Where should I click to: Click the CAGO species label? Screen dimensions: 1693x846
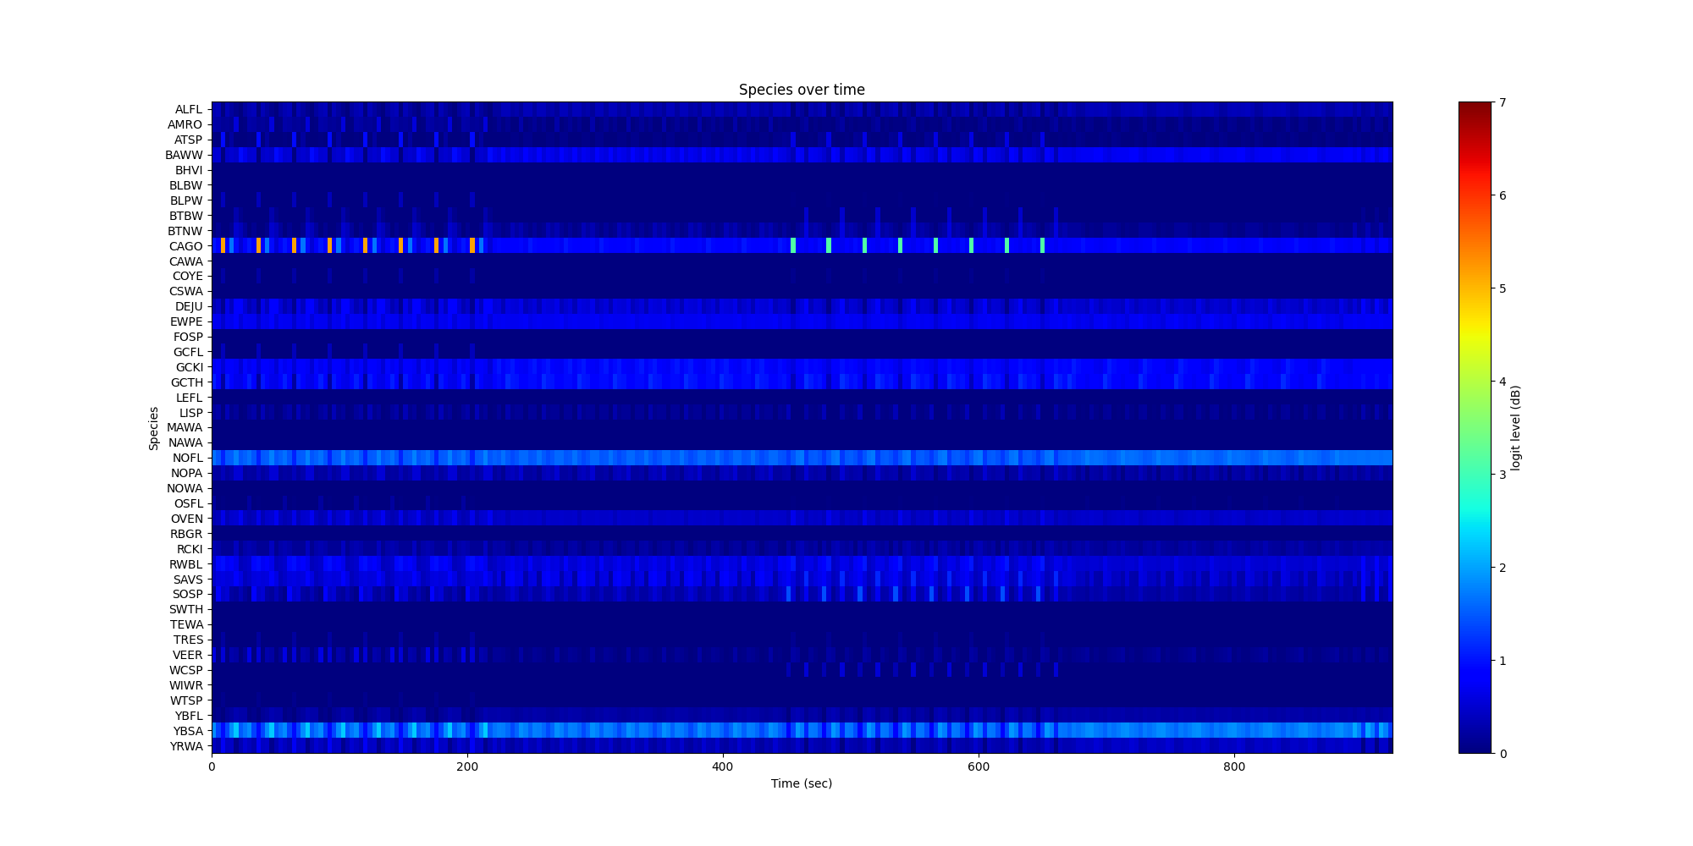point(185,246)
